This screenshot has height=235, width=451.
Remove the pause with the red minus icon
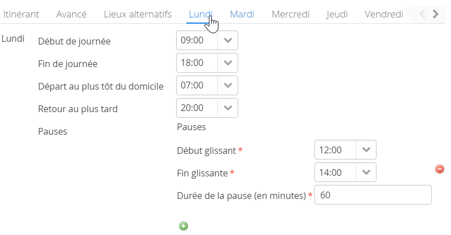tap(440, 169)
